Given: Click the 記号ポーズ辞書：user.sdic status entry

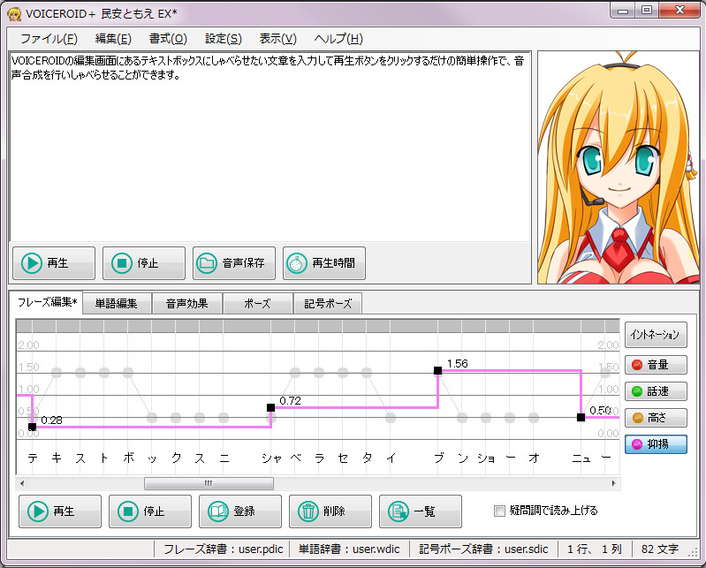Looking at the screenshot, I should click(x=483, y=549).
